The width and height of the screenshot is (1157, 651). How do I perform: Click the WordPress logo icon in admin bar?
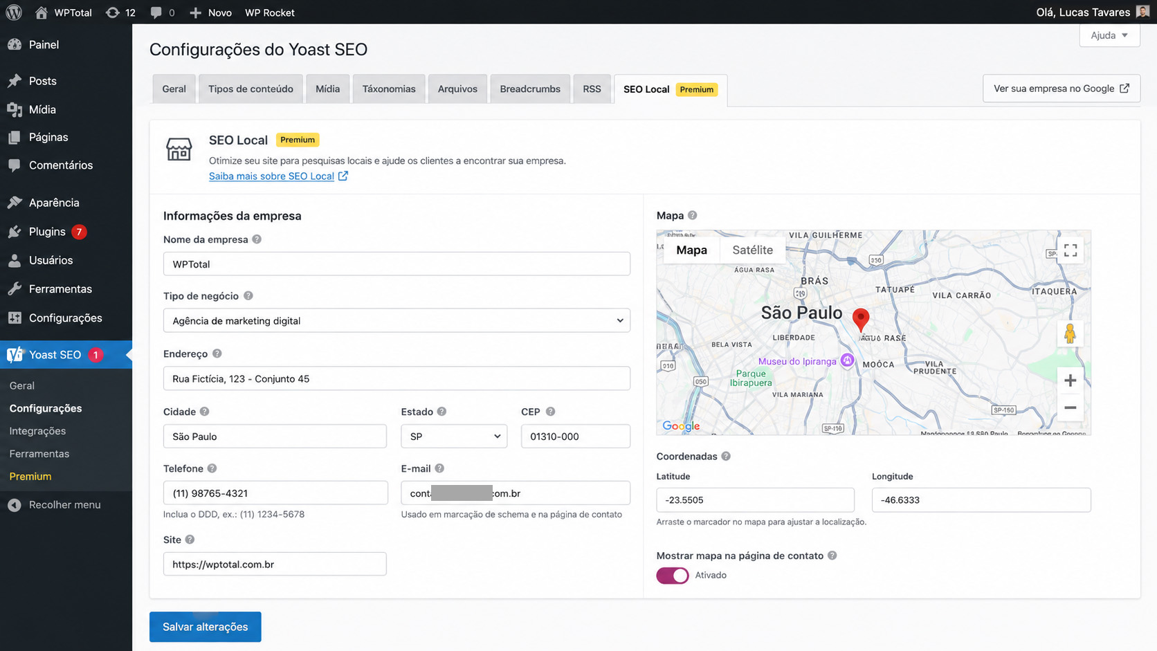14,12
